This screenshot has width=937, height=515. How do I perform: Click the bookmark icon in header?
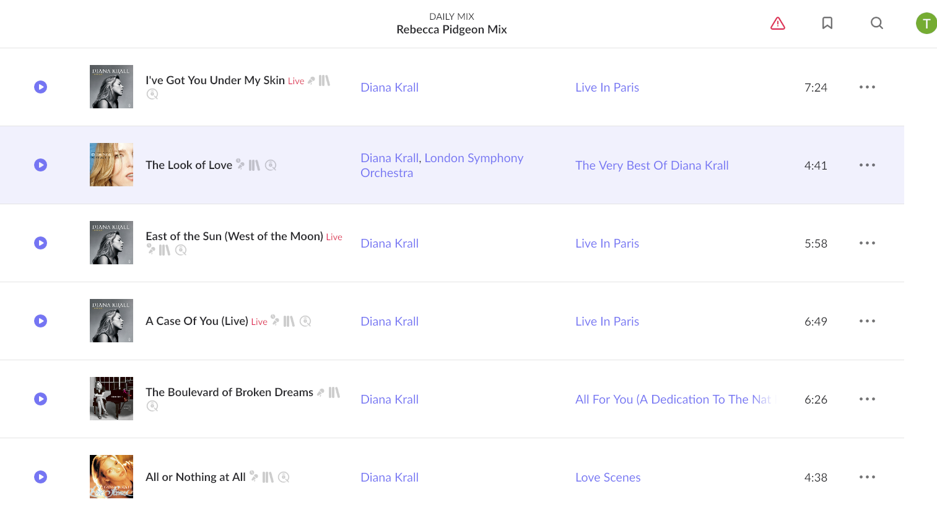(827, 23)
